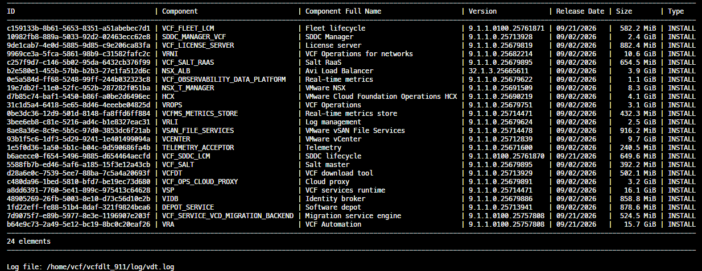702x271 pixels.
Task: Click size value "15.7 GiB"
Action: [x=640, y=224]
